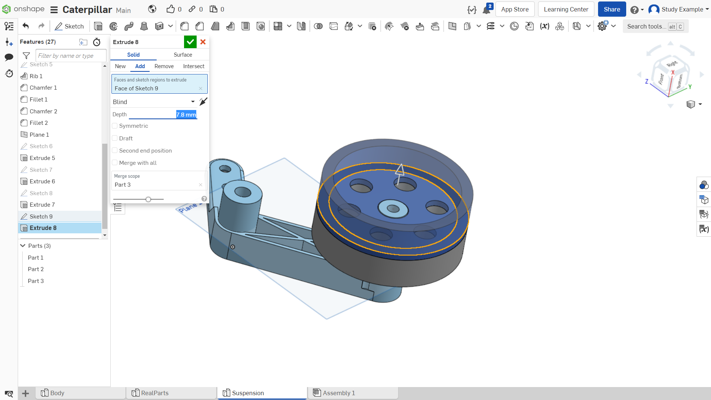The width and height of the screenshot is (711, 400).
Task: Select the Boolean tool
Action: (x=318, y=26)
